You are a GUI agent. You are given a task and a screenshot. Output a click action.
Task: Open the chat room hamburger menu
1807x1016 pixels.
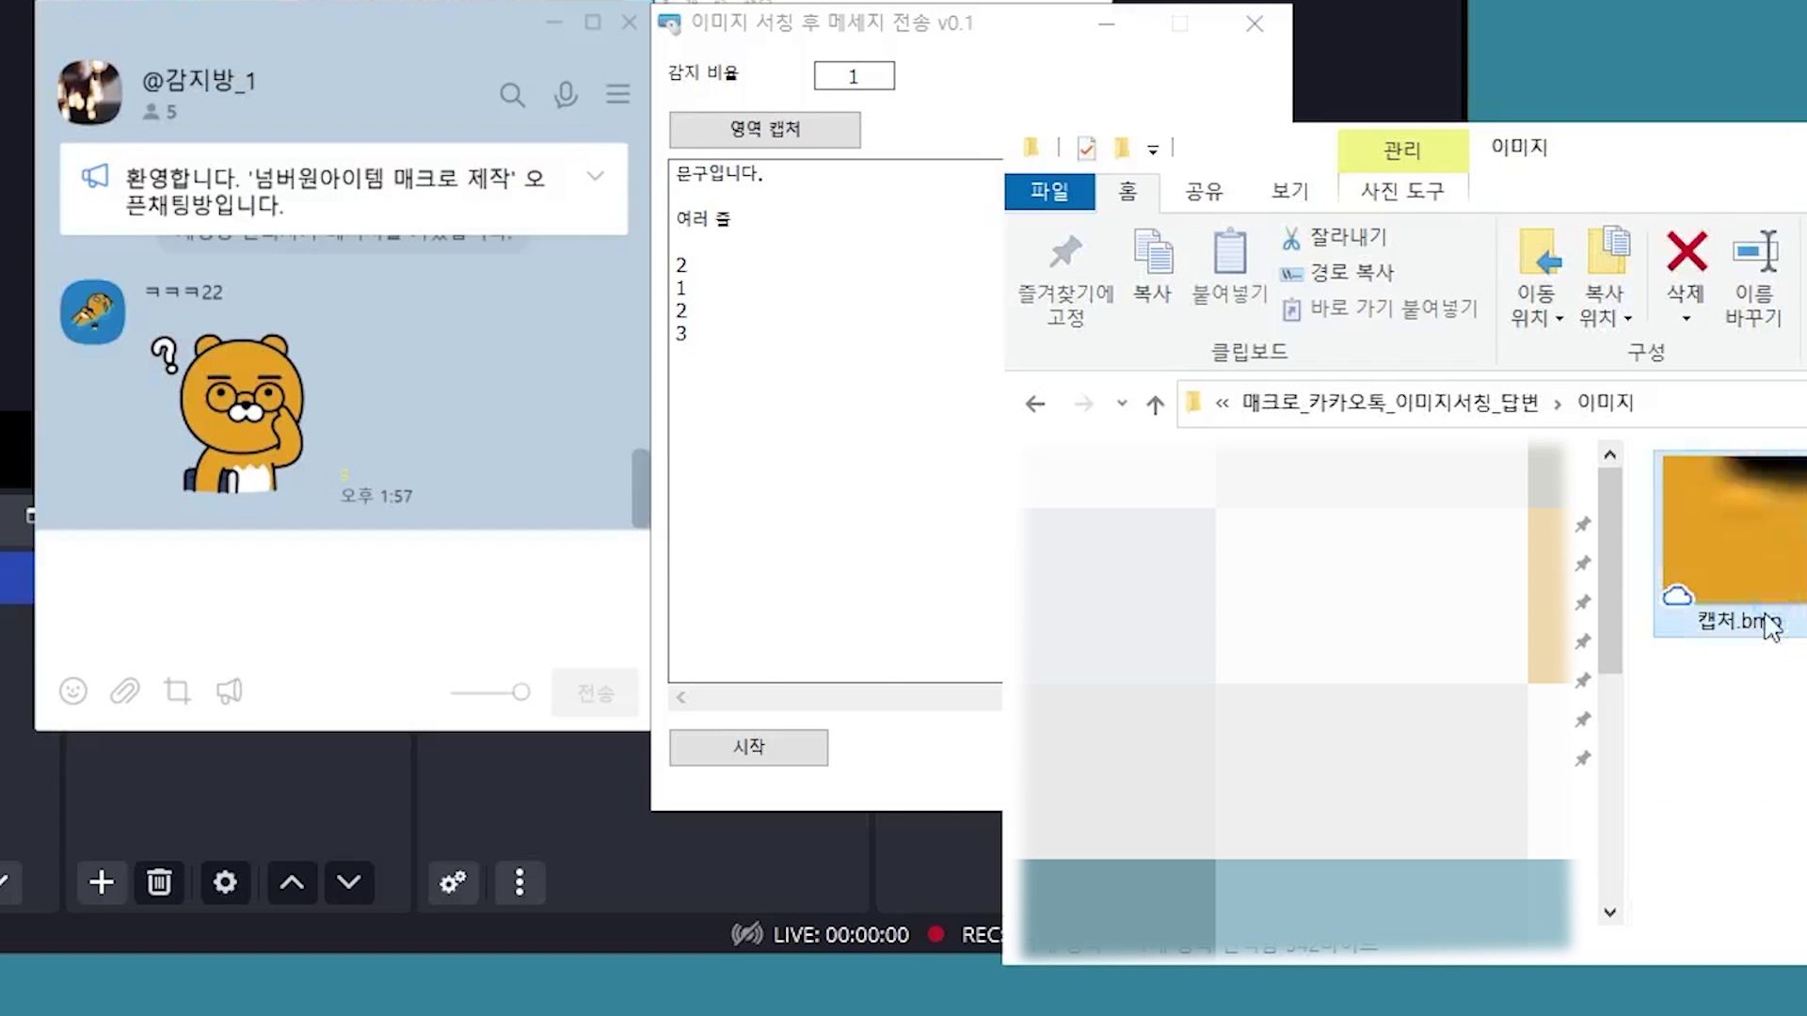point(618,94)
